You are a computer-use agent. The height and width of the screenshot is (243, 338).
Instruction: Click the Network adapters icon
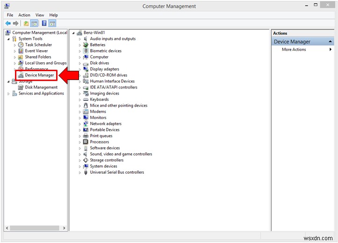tap(86, 124)
